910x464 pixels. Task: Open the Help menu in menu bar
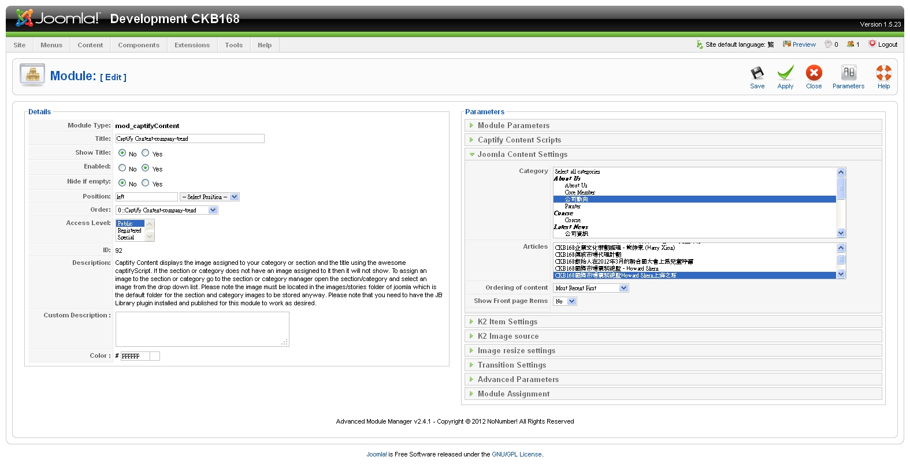pos(265,45)
